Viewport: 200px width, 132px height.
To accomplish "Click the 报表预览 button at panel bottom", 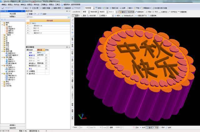I will pyautogui.click(x=12, y=128).
